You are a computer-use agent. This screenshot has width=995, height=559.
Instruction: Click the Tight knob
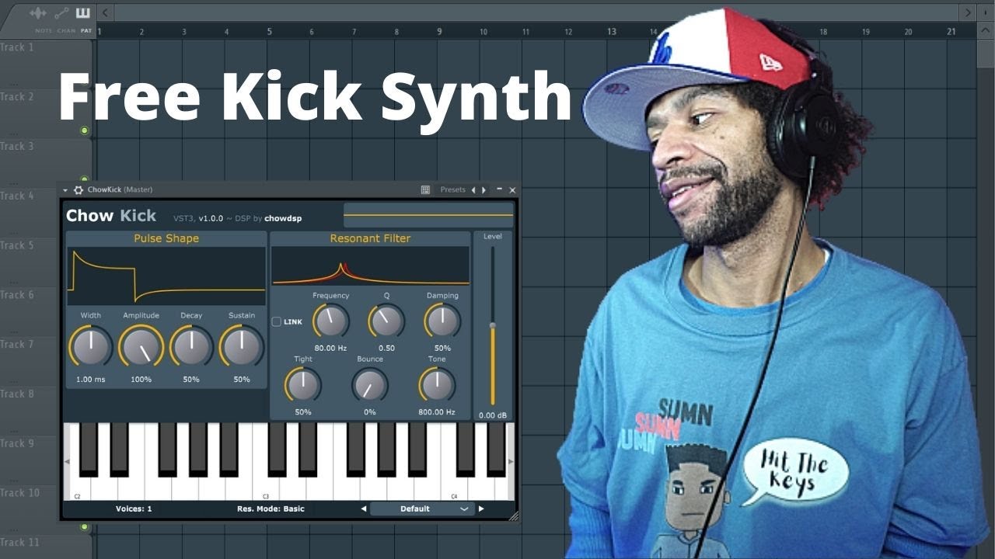303,384
